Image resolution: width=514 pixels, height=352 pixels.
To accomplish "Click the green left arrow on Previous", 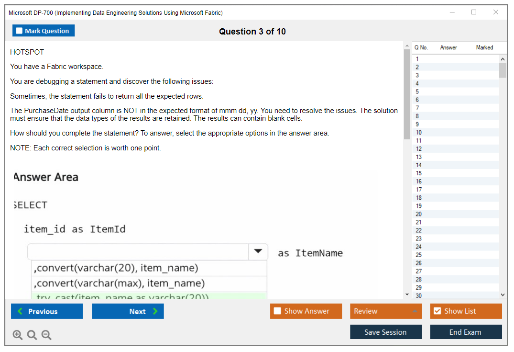I will [20, 311].
